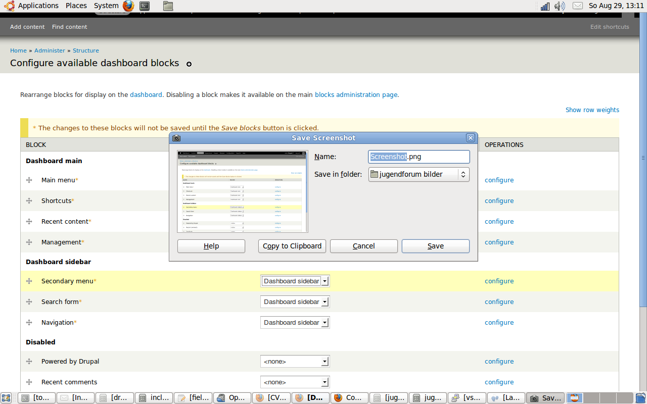Open the mail envelope icon in the tray
Image resolution: width=647 pixels, height=404 pixels.
click(578, 6)
